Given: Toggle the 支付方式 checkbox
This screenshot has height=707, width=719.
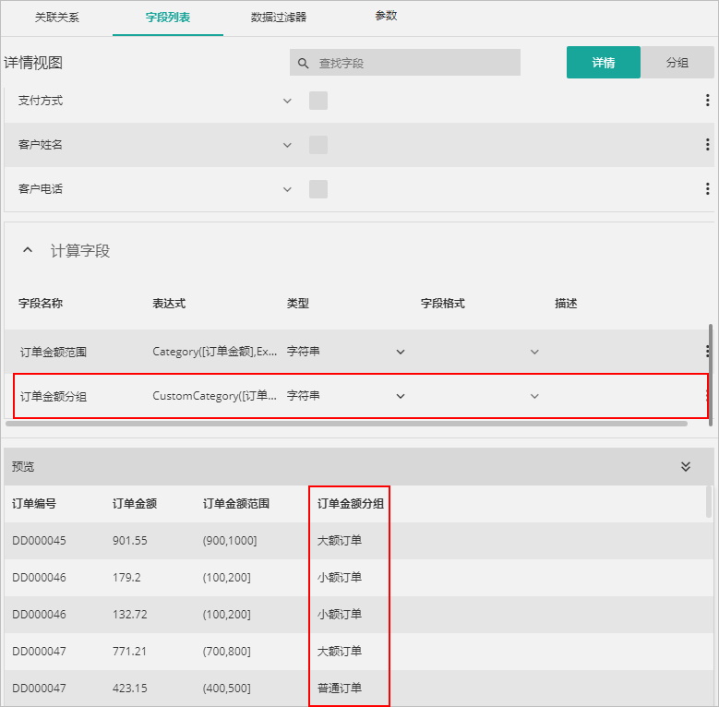Looking at the screenshot, I should coord(318,101).
